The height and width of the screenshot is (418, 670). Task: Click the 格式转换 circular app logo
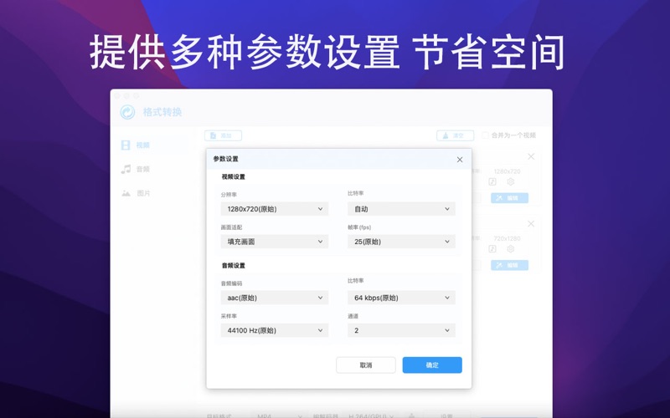[x=127, y=112]
